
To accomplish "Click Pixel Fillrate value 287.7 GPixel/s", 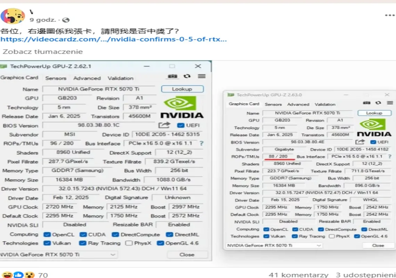I will [x=68, y=162].
